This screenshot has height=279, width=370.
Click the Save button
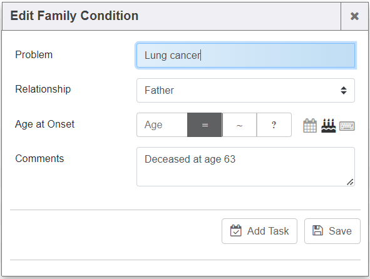332,231
